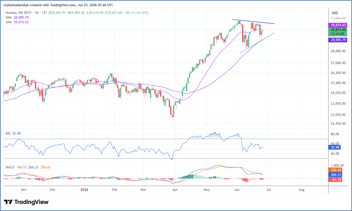Click the 26,200.00 price axis label
This screenshot has width=352, height=211.
coord(338,73)
